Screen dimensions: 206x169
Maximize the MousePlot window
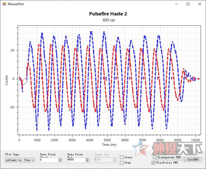188,4
